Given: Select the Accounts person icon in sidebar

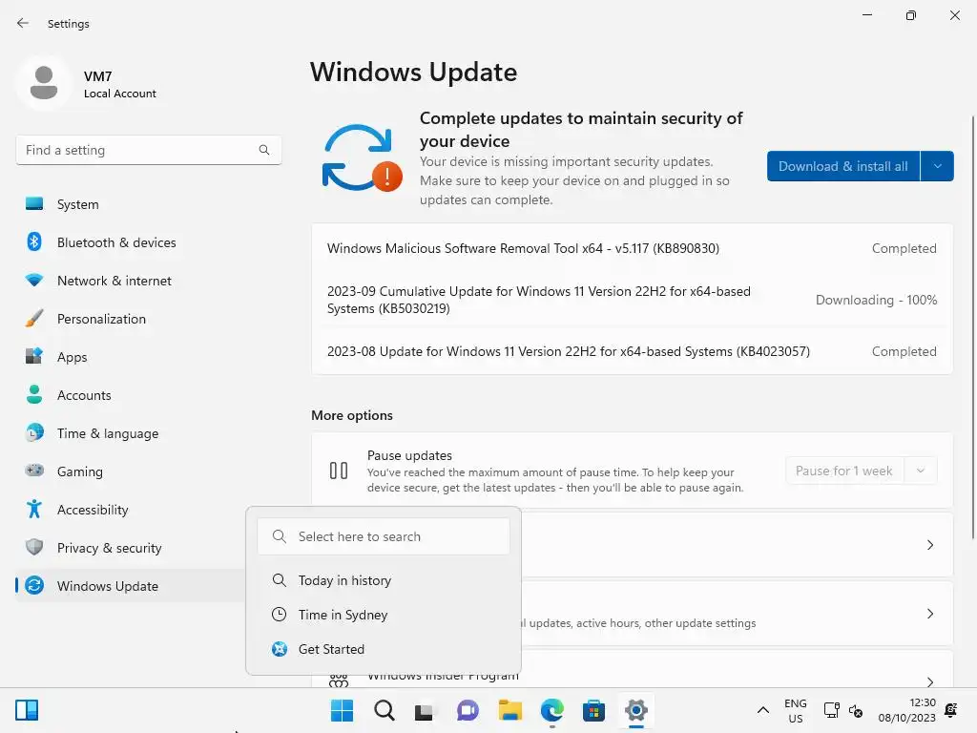Looking at the screenshot, I should 34,394.
